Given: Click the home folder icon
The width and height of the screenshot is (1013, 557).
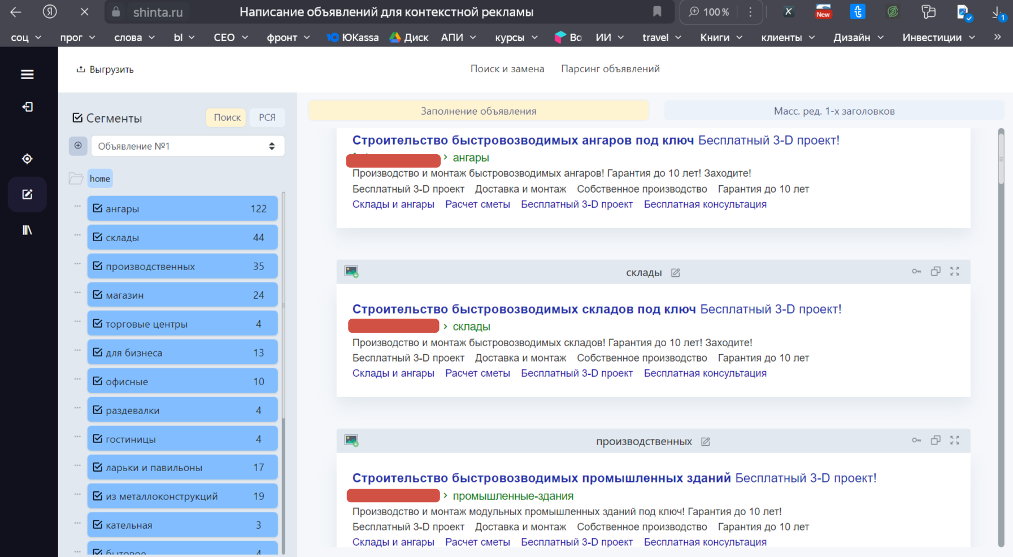Looking at the screenshot, I should 76,179.
